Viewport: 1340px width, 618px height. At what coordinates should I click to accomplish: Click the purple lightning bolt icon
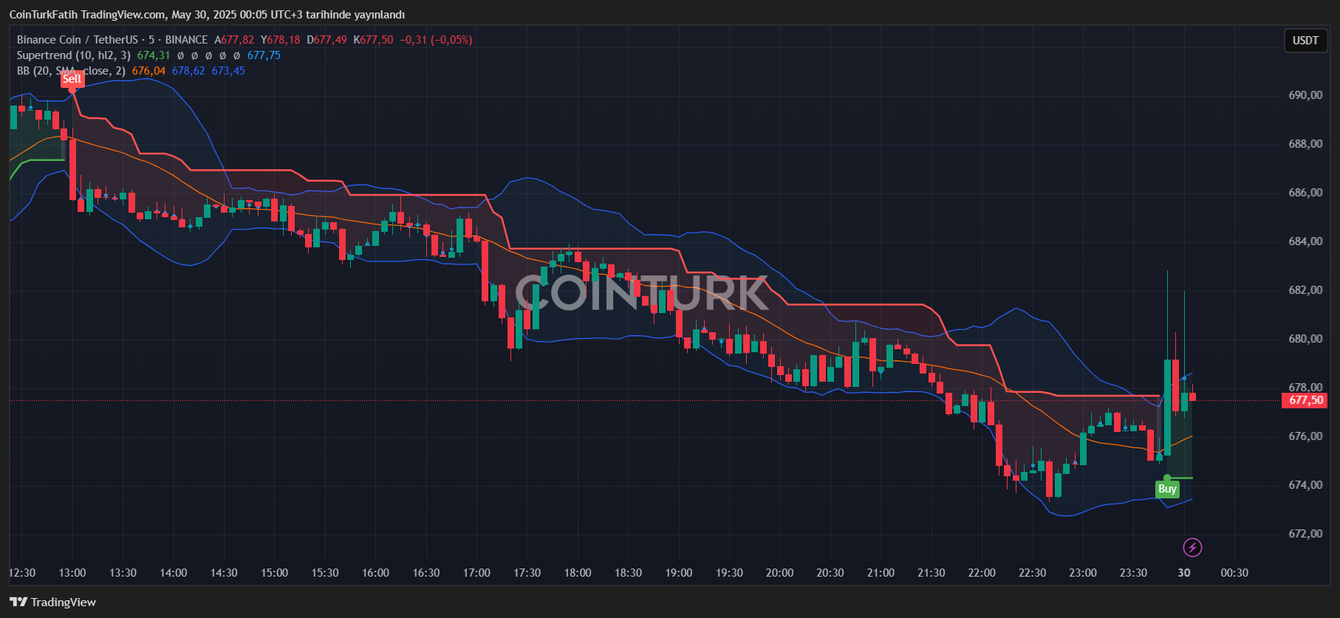coord(1192,547)
